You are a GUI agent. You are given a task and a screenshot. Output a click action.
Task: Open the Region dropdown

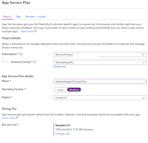pyautogui.click(x=100, y=98)
